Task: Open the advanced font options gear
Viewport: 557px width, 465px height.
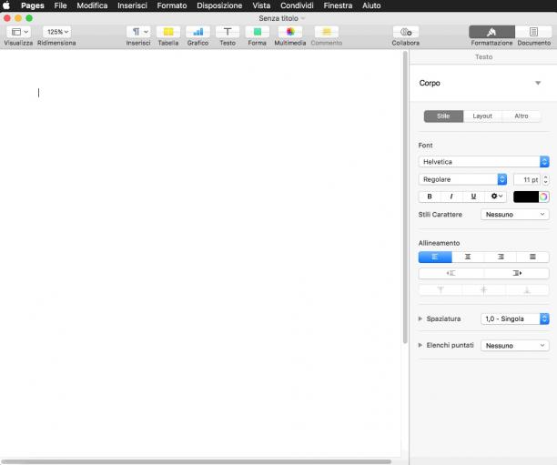Action: pyautogui.click(x=496, y=196)
